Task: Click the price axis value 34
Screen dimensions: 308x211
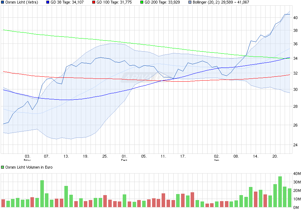Action: click(295, 58)
